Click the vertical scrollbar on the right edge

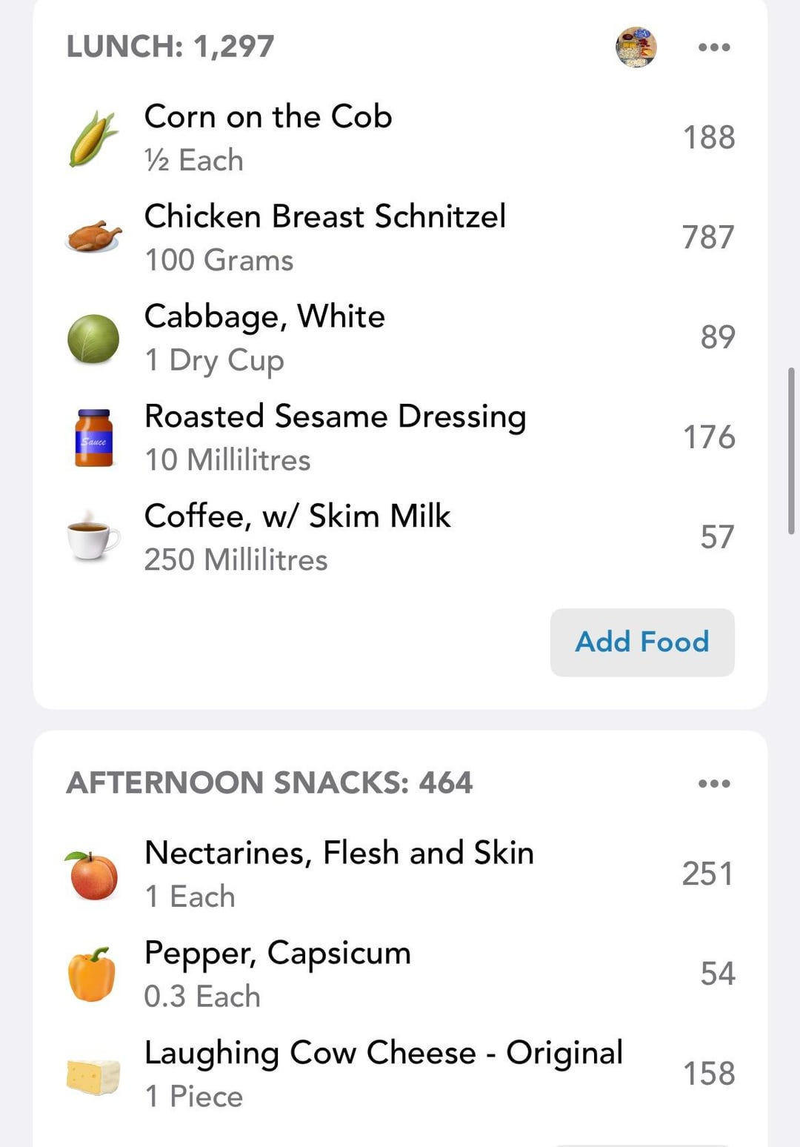pyautogui.click(x=791, y=450)
